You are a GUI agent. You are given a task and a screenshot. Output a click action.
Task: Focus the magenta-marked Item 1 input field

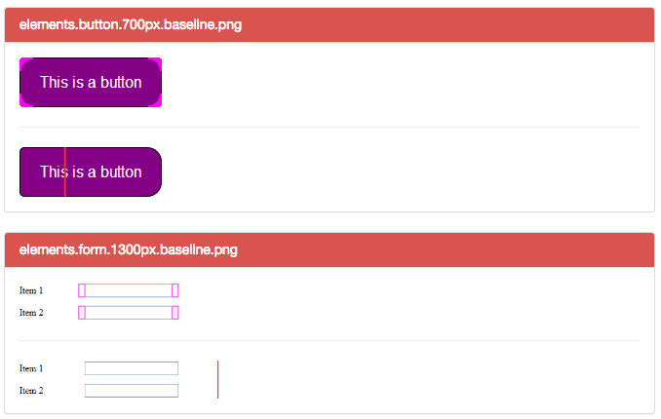(x=129, y=290)
